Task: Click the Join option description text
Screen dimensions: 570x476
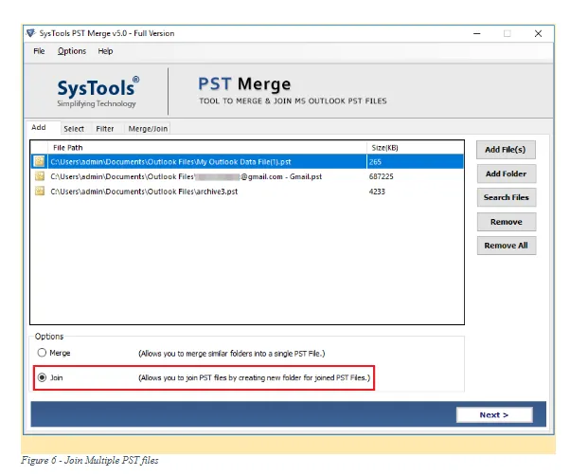Action: 254,377
